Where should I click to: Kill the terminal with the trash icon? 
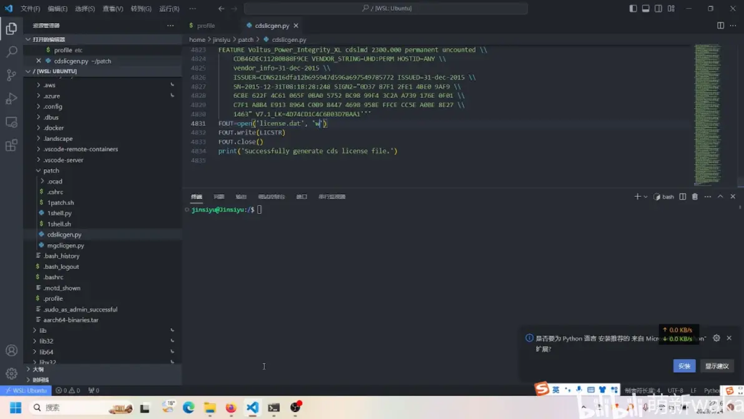tap(695, 197)
